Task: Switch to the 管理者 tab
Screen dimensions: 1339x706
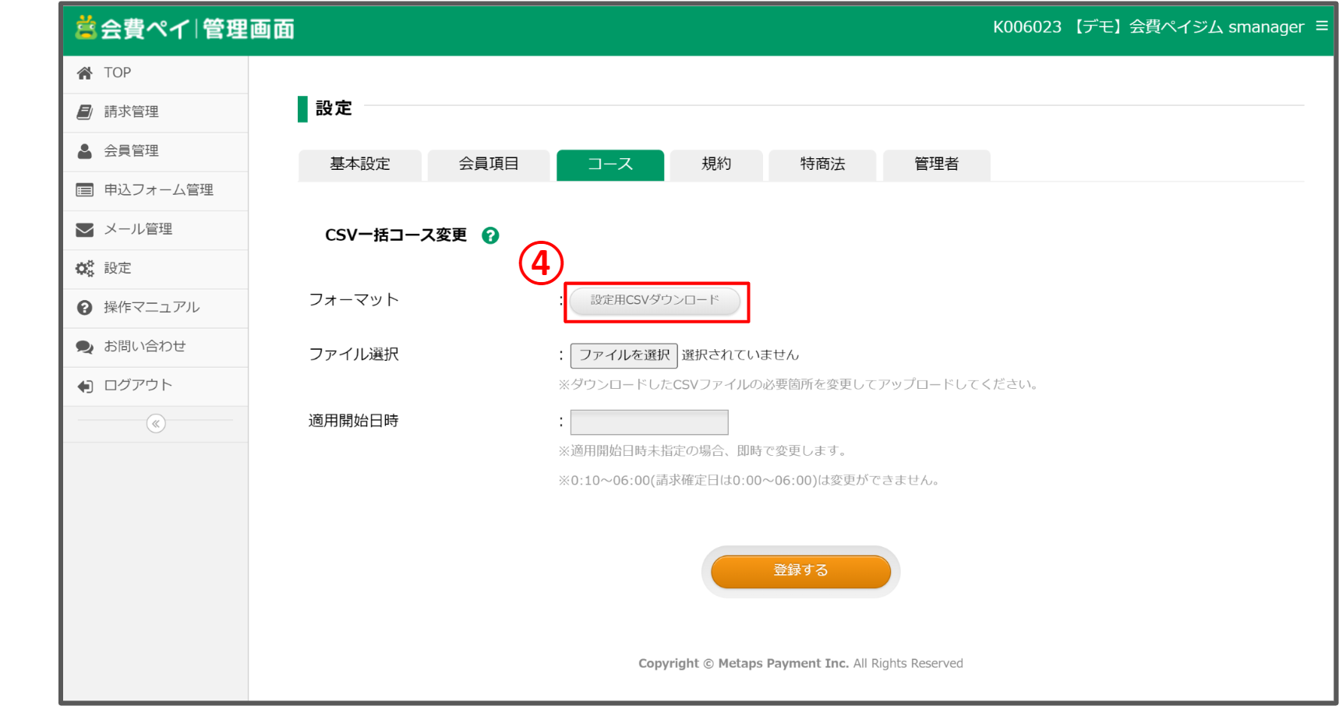Action: tap(936, 164)
